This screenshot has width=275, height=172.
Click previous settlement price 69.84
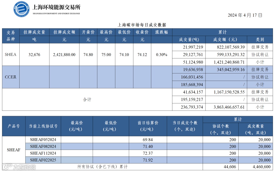(x=148, y=140)
